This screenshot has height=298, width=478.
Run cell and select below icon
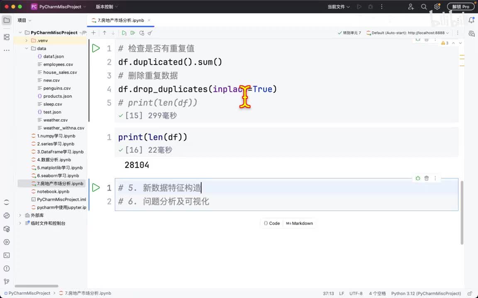pyautogui.click(x=124, y=33)
